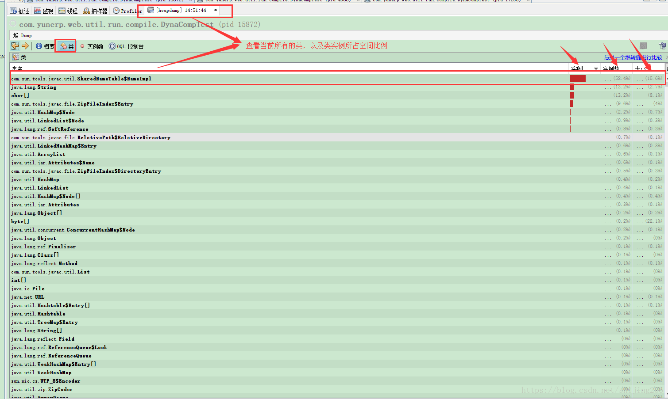
Task: Select the UTF_8$Encoder row
Action: click(x=338, y=381)
